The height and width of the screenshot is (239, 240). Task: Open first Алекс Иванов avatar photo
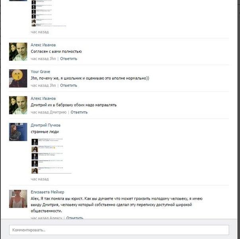coord(18,52)
